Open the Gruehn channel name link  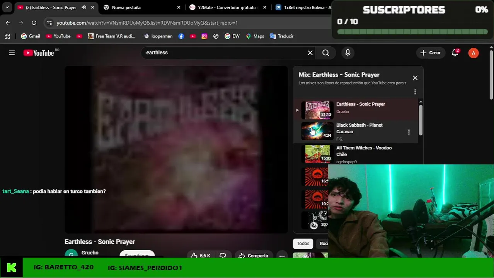point(90,253)
